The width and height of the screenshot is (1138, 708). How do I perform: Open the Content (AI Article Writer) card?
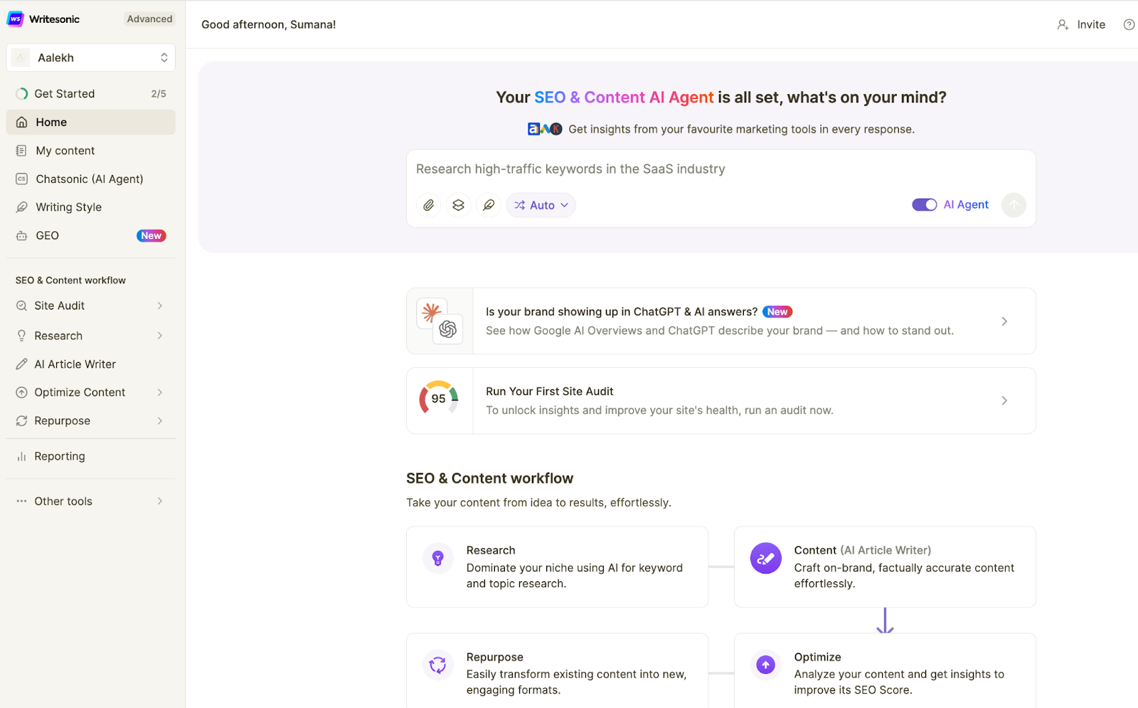coord(885,567)
